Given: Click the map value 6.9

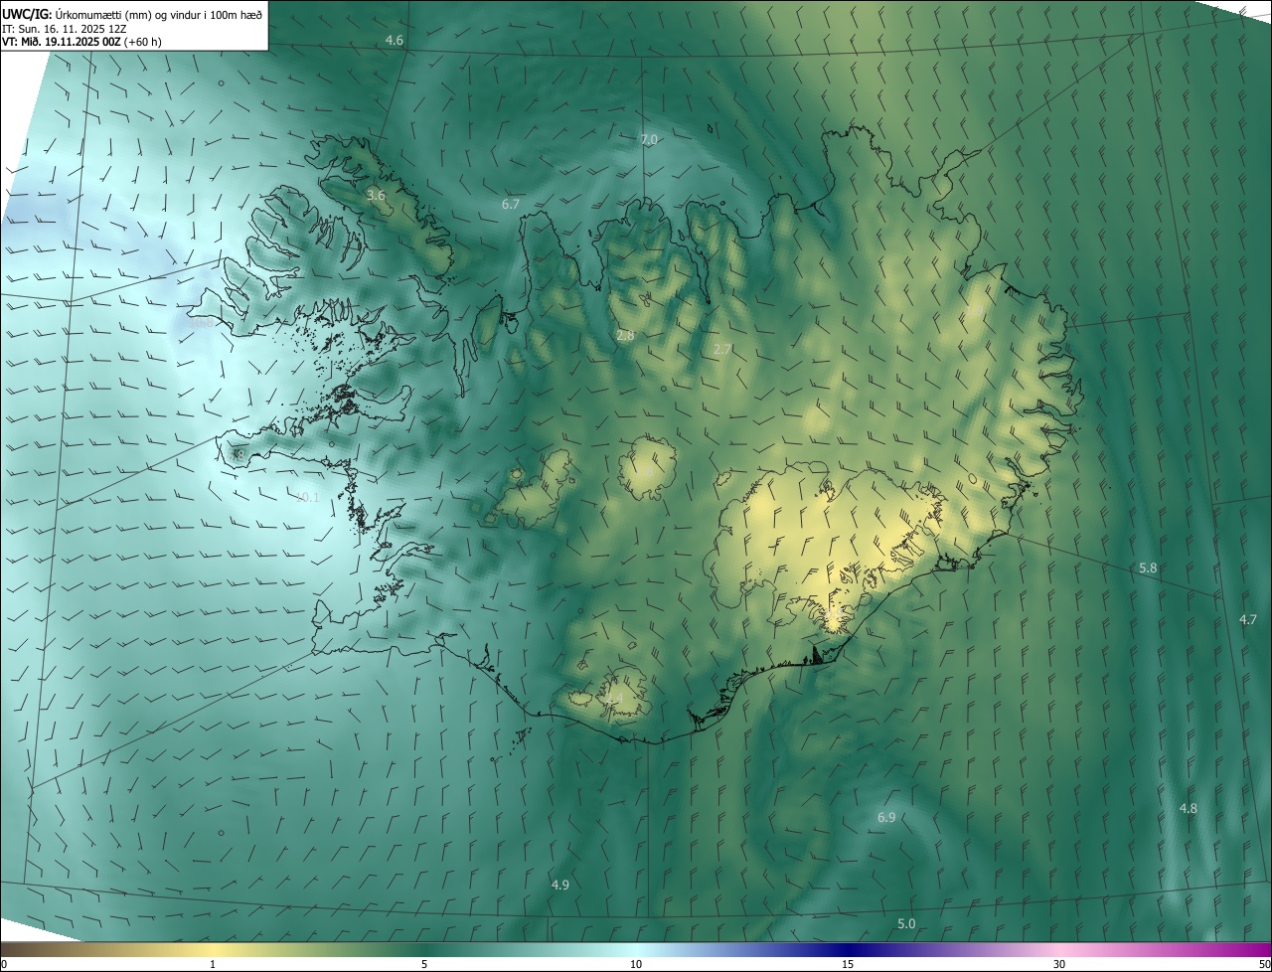Looking at the screenshot, I should [x=886, y=817].
